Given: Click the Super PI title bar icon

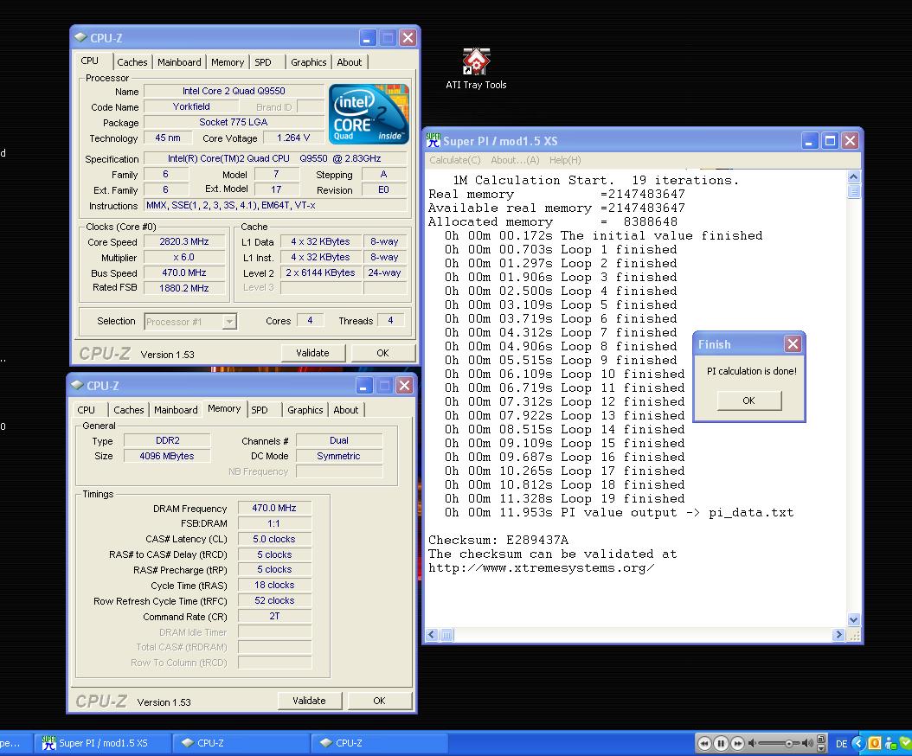Looking at the screenshot, I should [x=434, y=141].
